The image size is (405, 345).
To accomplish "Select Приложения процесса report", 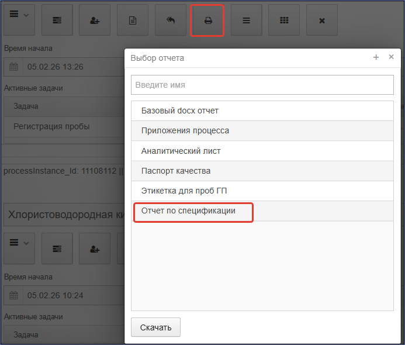I will (262, 131).
